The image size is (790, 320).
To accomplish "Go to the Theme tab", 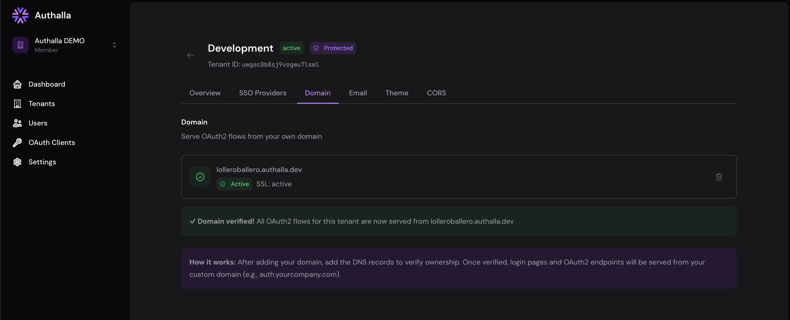I will [397, 93].
